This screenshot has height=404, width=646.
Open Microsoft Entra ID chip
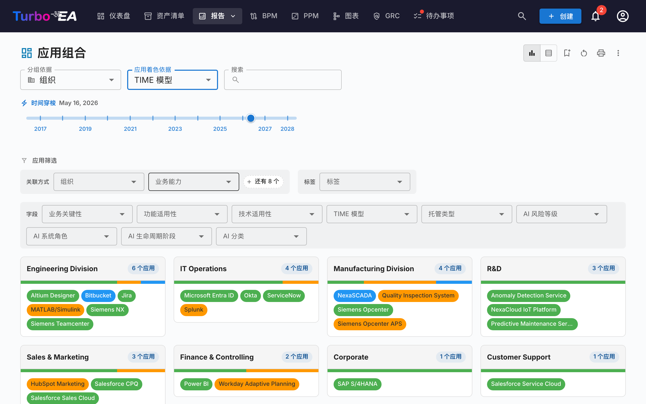pyautogui.click(x=209, y=295)
